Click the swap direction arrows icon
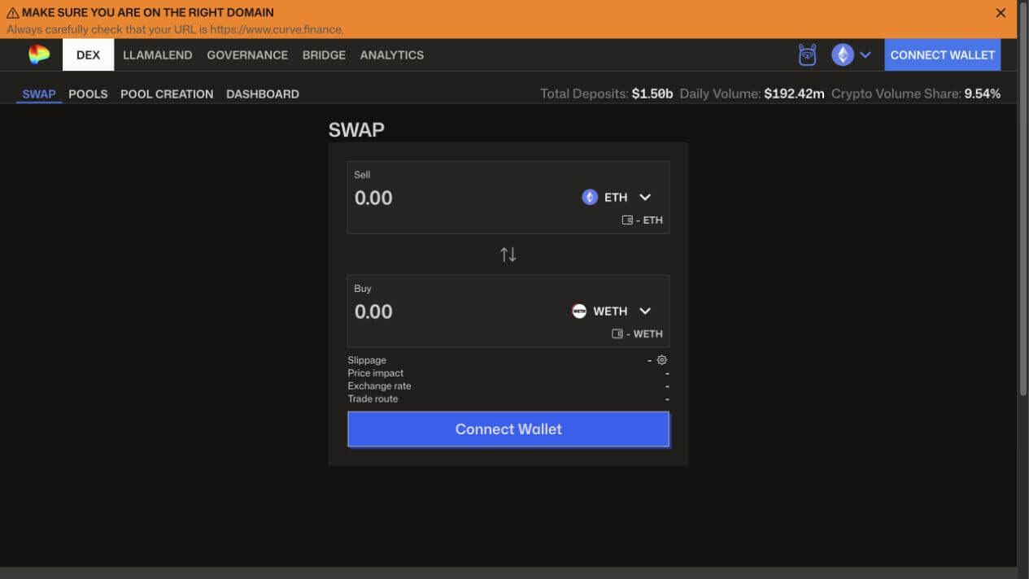The width and height of the screenshot is (1029, 579). coord(508,255)
